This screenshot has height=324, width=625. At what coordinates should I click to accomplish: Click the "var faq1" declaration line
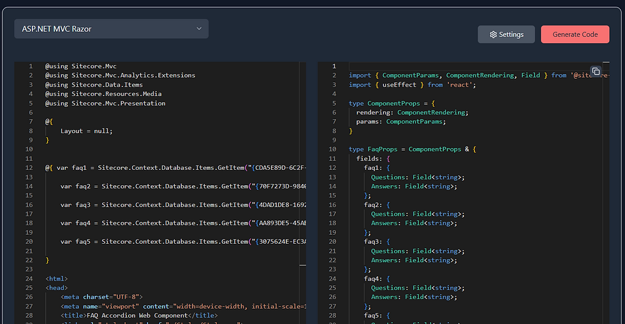coord(175,168)
